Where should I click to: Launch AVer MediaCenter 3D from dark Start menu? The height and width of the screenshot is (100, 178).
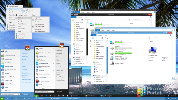point(44,53)
